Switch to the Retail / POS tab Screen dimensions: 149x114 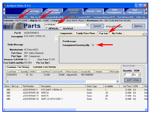(94, 11)
